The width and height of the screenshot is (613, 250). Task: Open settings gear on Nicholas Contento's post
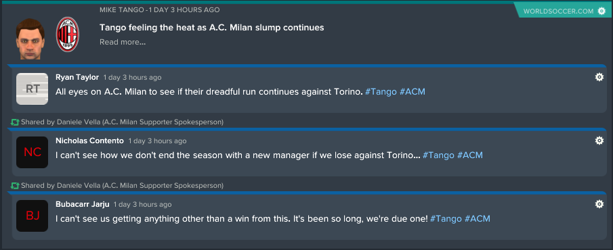[x=599, y=141]
